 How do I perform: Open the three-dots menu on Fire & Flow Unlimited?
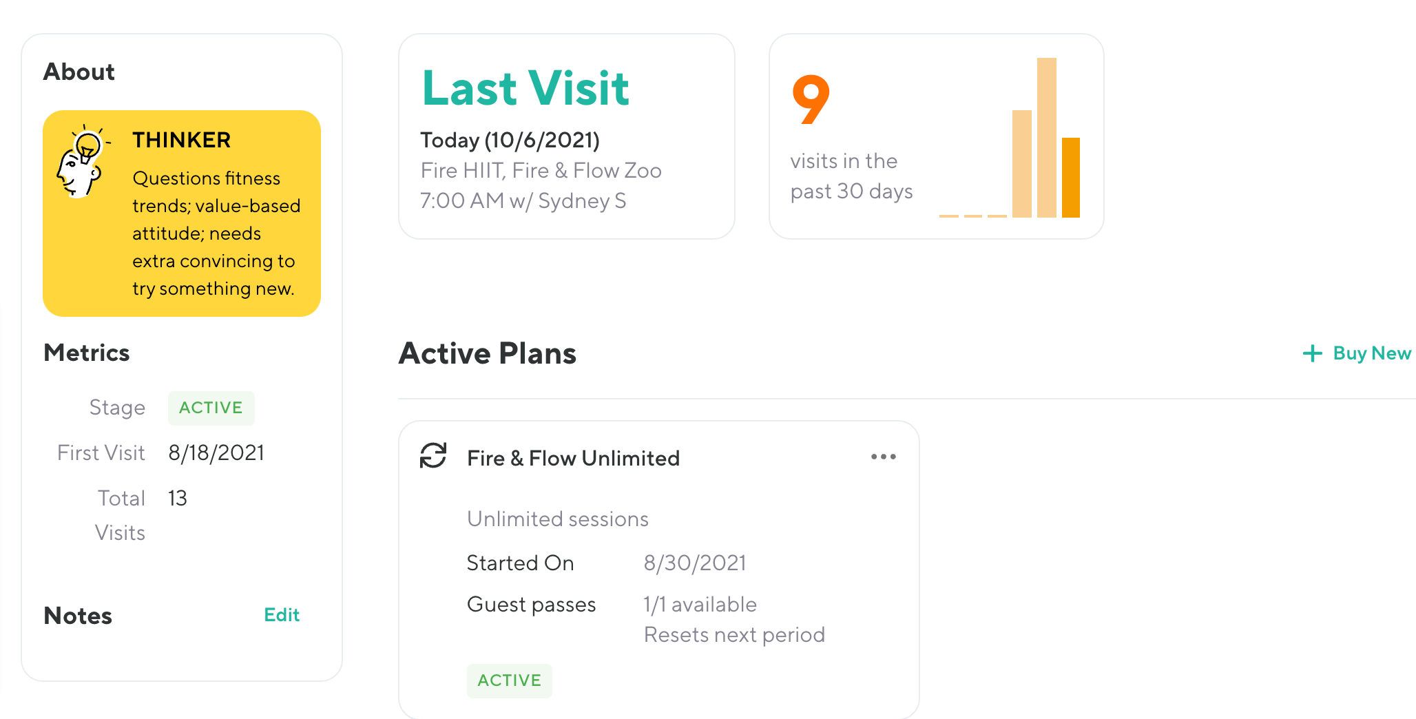(883, 457)
